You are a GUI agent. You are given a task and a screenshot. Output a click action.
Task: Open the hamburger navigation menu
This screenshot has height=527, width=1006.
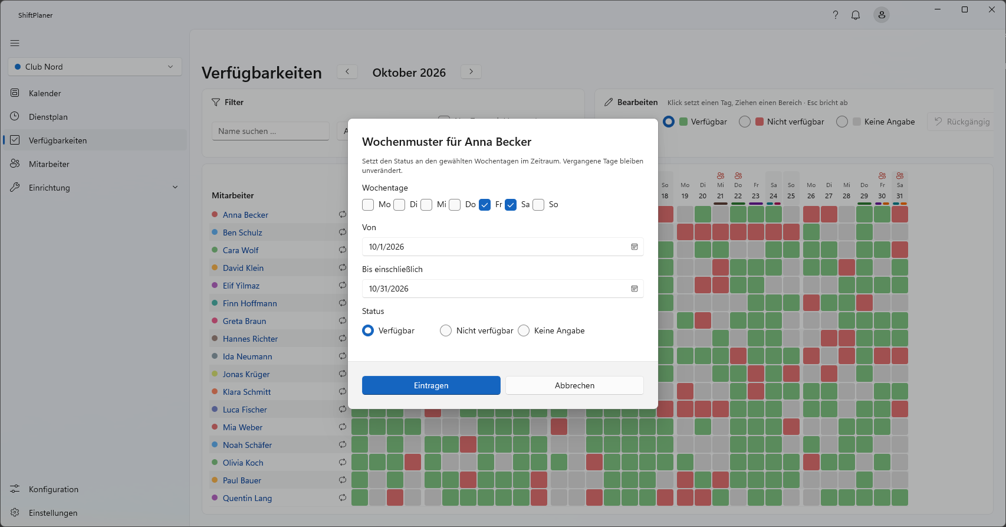click(x=15, y=43)
